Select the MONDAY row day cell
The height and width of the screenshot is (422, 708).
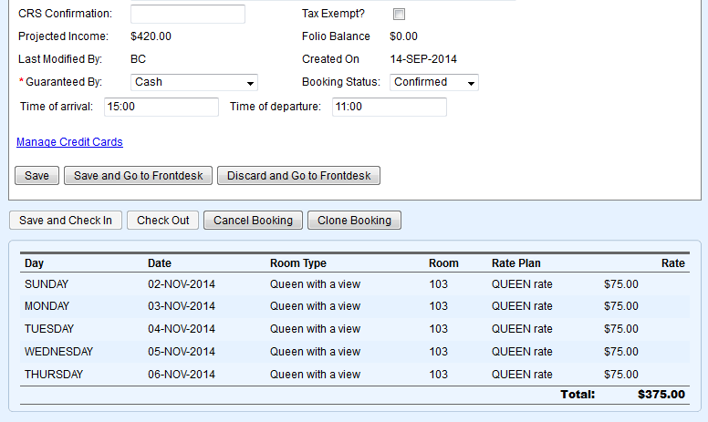(47, 306)
